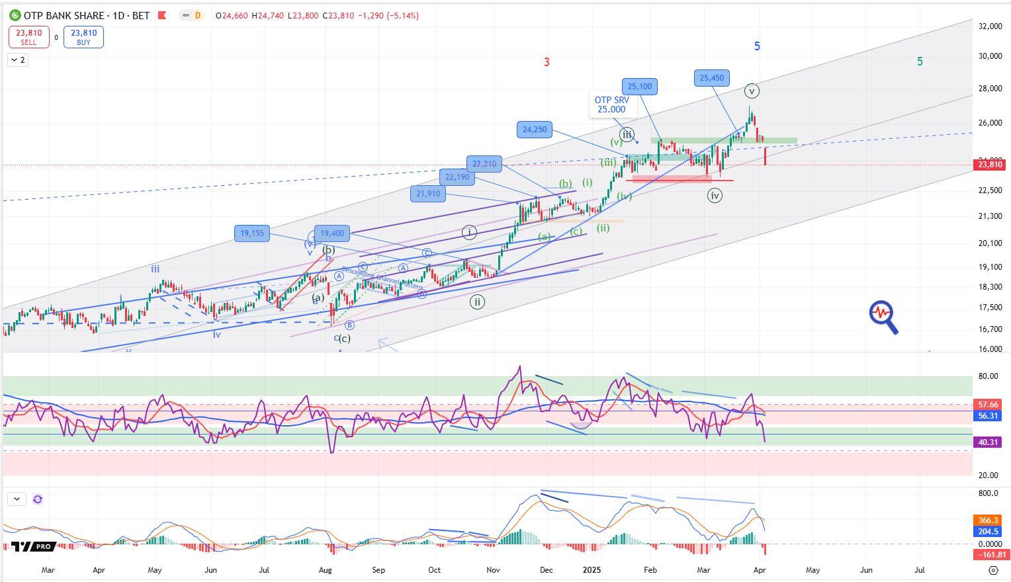
Task: Select the 19,195 price callout label
Action: pos(252,233)
